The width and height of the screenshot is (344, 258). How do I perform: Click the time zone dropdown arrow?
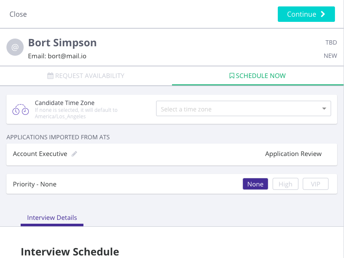[324, 109]
